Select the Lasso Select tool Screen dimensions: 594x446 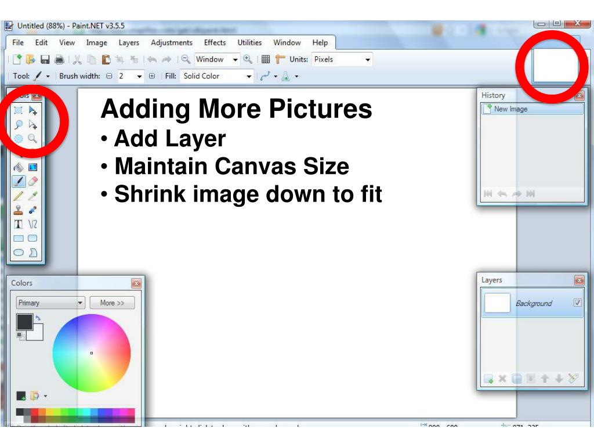[18, 124]
